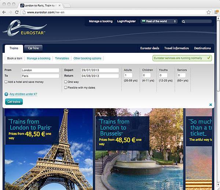Tick Add a hotel and save money

(x=6, y=82)
